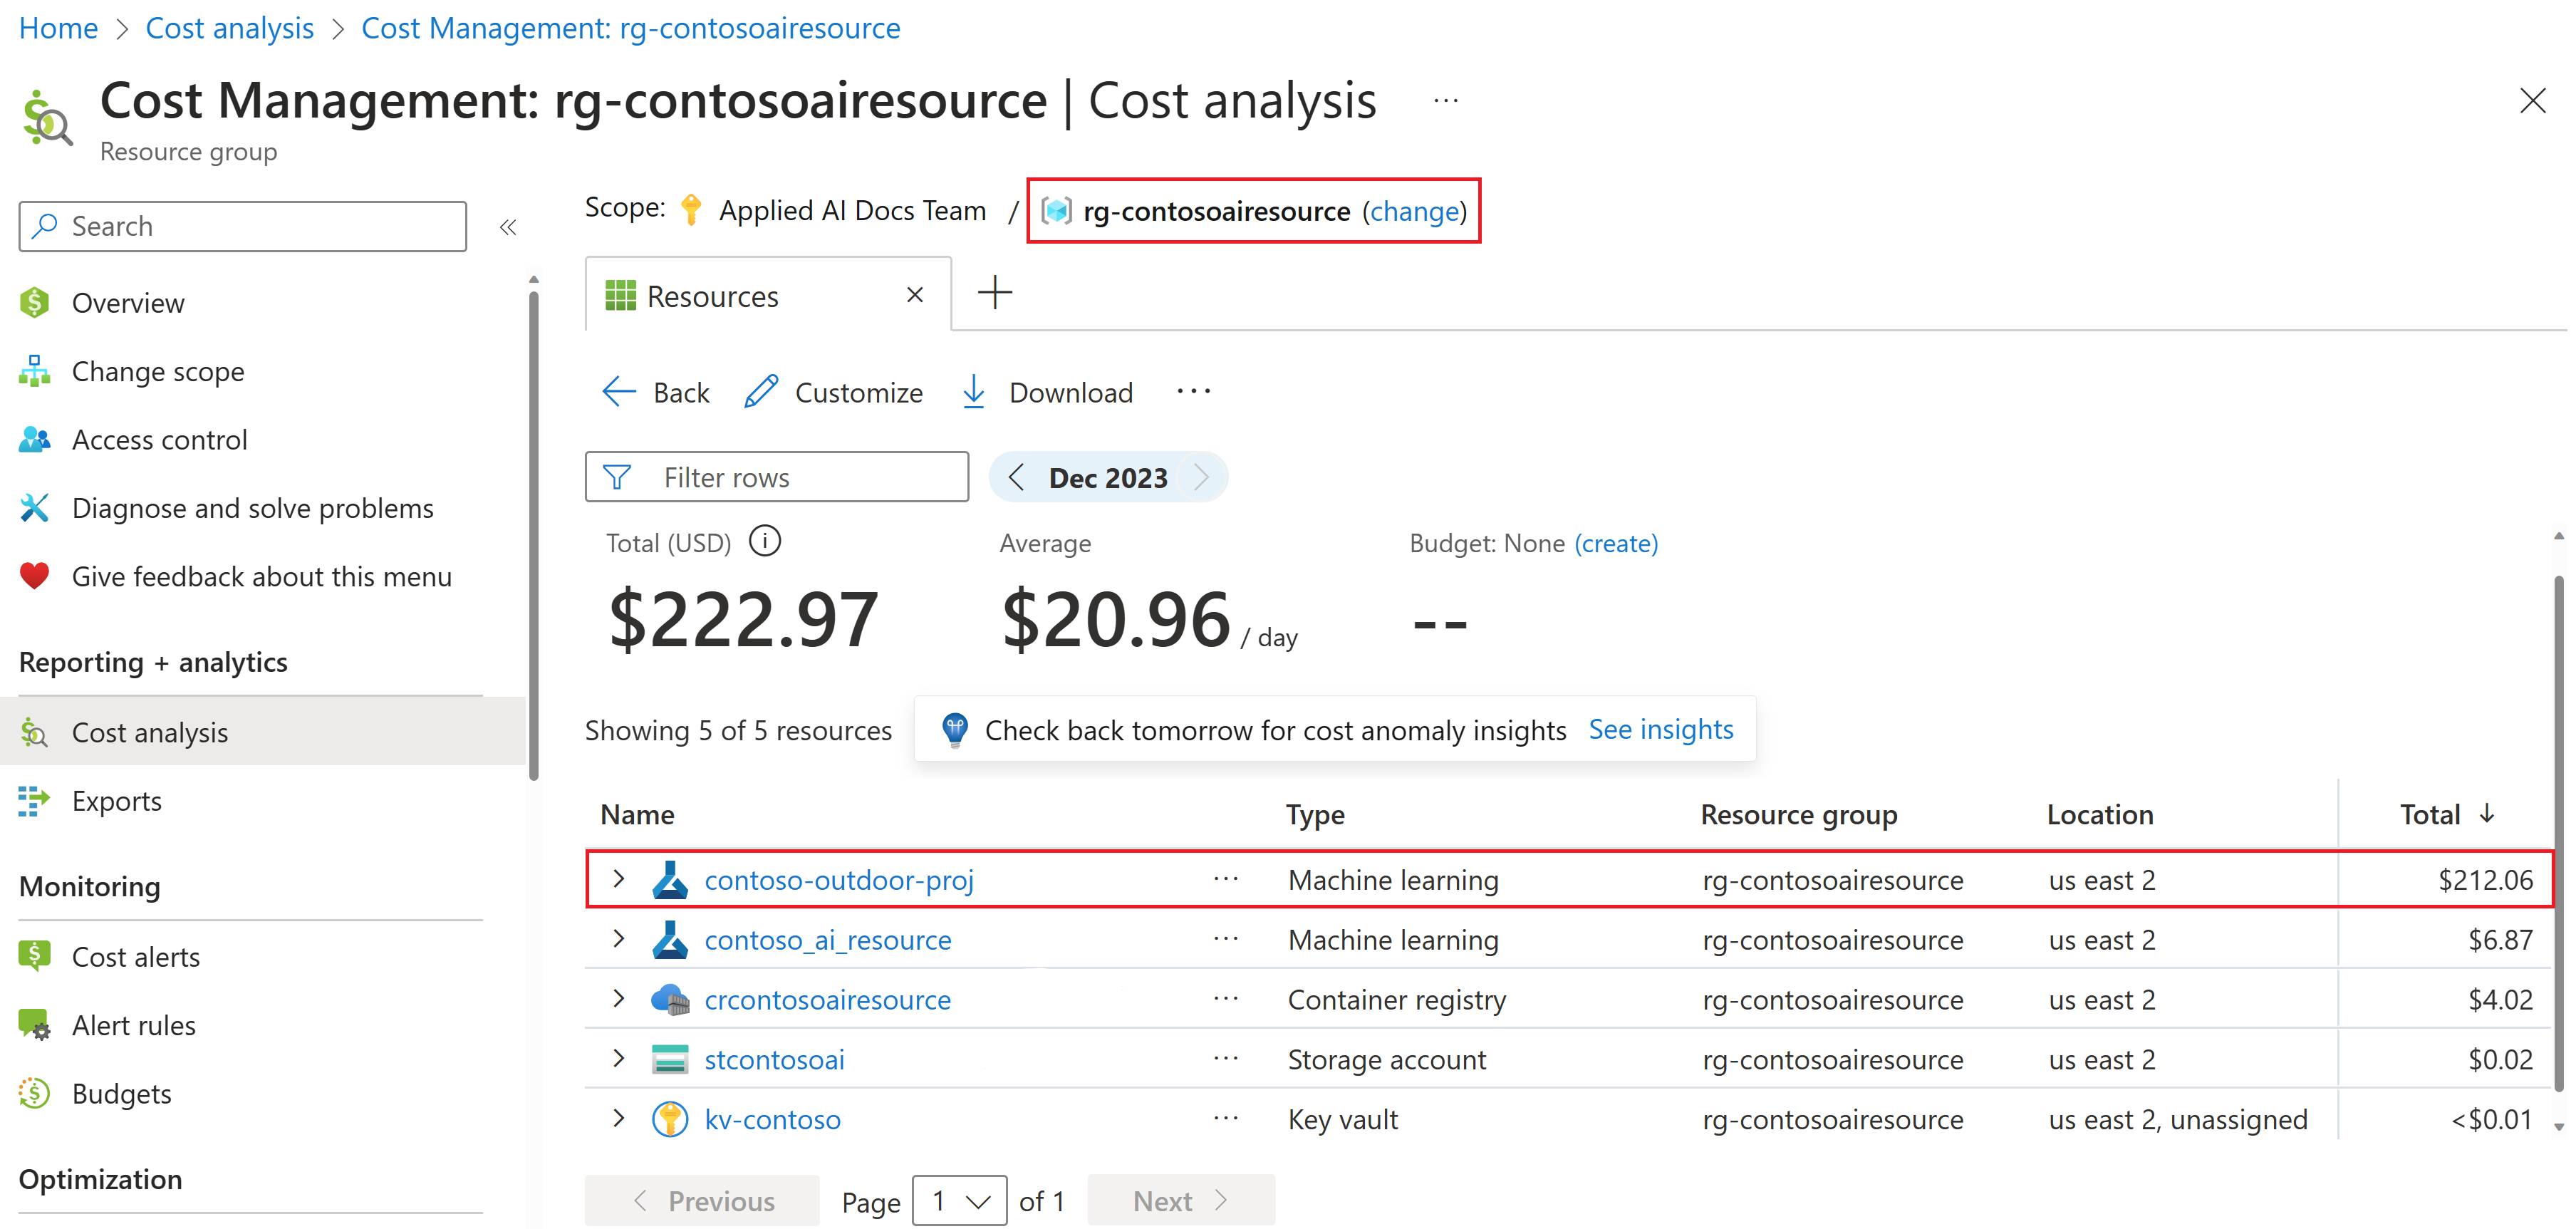This screenshot has width=2576, height=1229.
Task: Click the sidebar Search box
Action: tap(242, 226)
